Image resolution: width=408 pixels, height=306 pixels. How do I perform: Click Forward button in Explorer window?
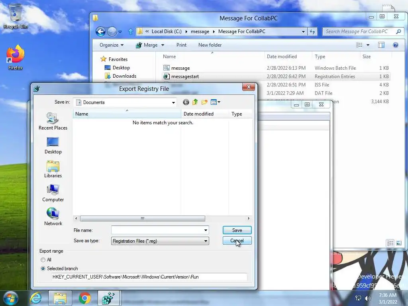point(112,31)
